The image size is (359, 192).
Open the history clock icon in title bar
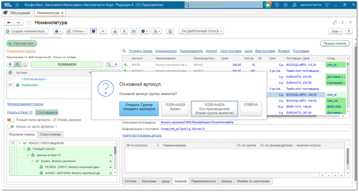(277, 5)
